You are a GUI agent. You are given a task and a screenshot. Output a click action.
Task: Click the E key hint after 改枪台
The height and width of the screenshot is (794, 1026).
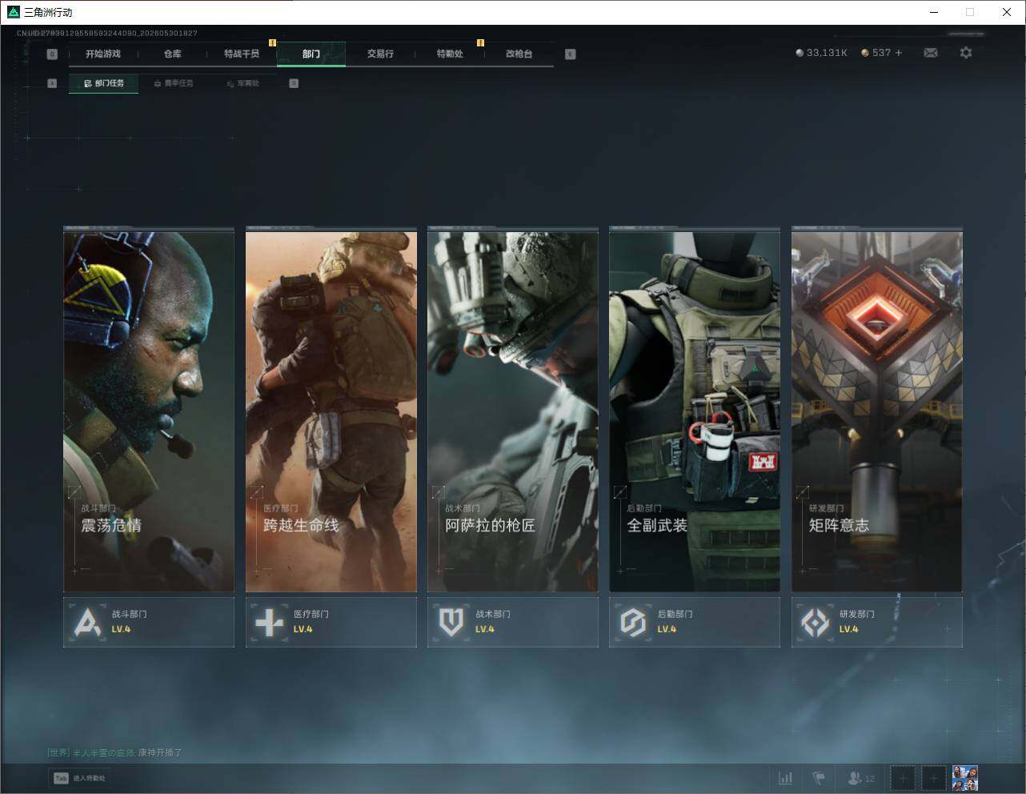(x=571, y=54)
